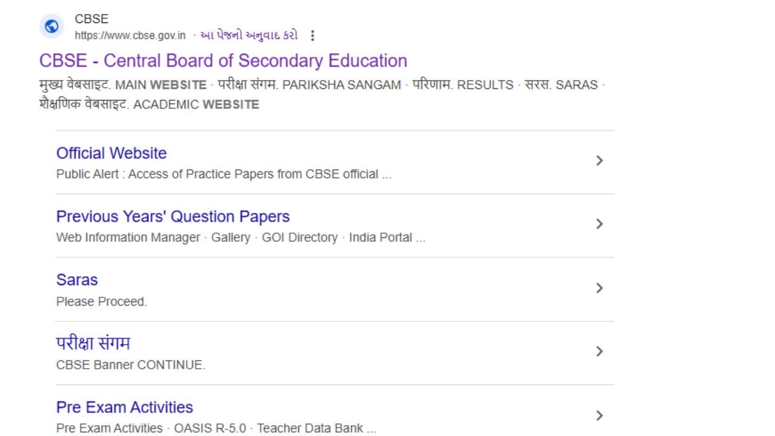Click the આ પેજનો અનુવાદ કરો translate link
The height and width of the screenshot is (436, 775).
[x=248, y=35]
